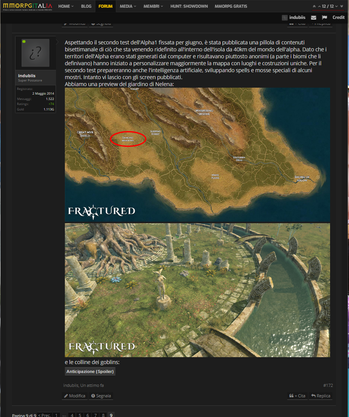Click + Cita on post #172
Viewport: 349px width, 417px height.
pyautogui.click(x=297, y=396)
